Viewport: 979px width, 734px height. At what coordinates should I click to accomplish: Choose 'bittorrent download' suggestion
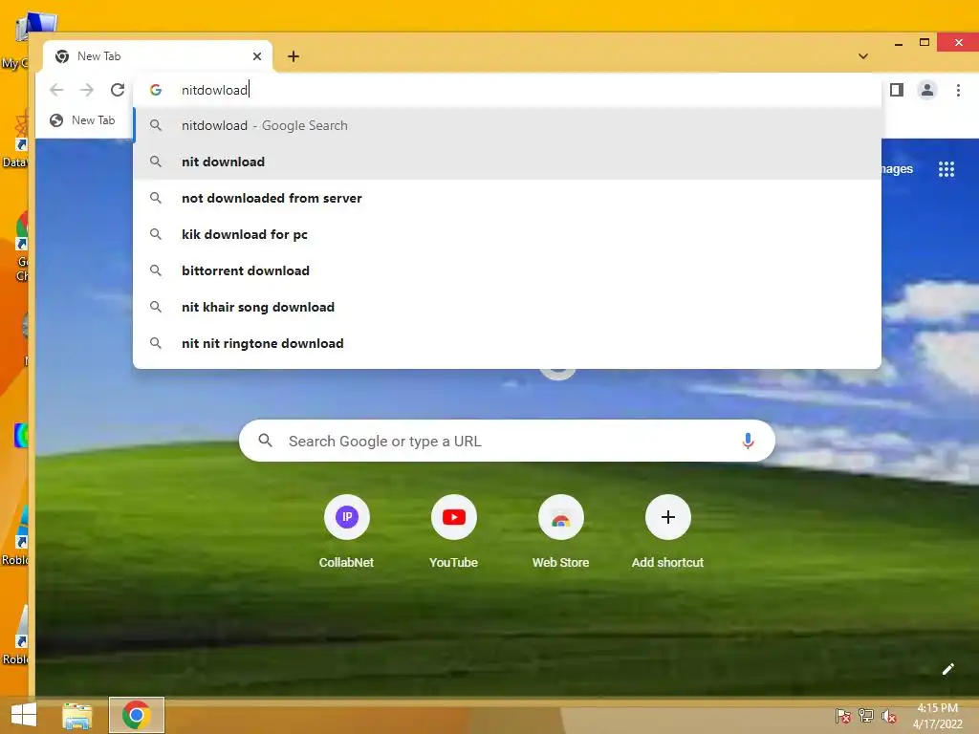pyautogui.click(x=507, y=270)
